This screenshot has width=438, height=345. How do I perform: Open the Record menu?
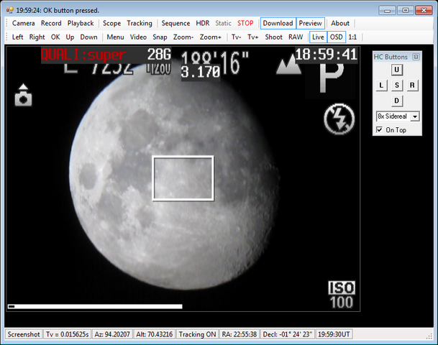(x=51, y=23)
